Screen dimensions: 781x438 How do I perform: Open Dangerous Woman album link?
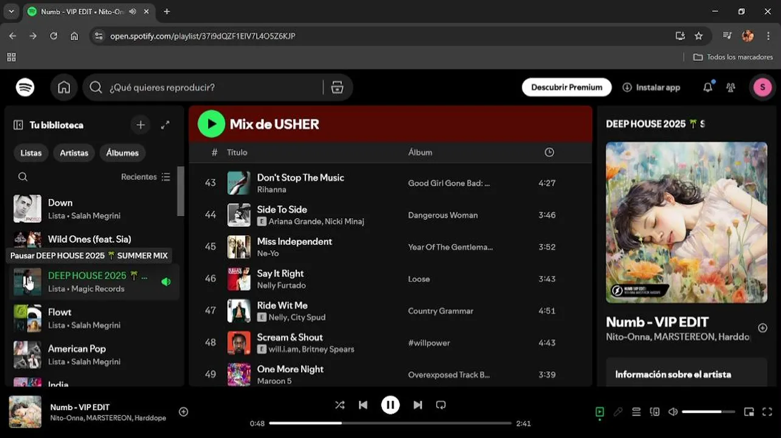click(x=443, y=215)
